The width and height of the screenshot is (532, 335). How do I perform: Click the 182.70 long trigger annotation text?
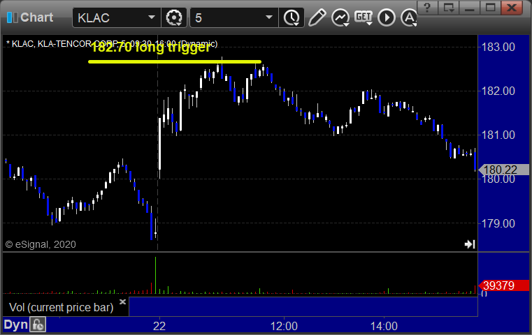tap(150, 47)
